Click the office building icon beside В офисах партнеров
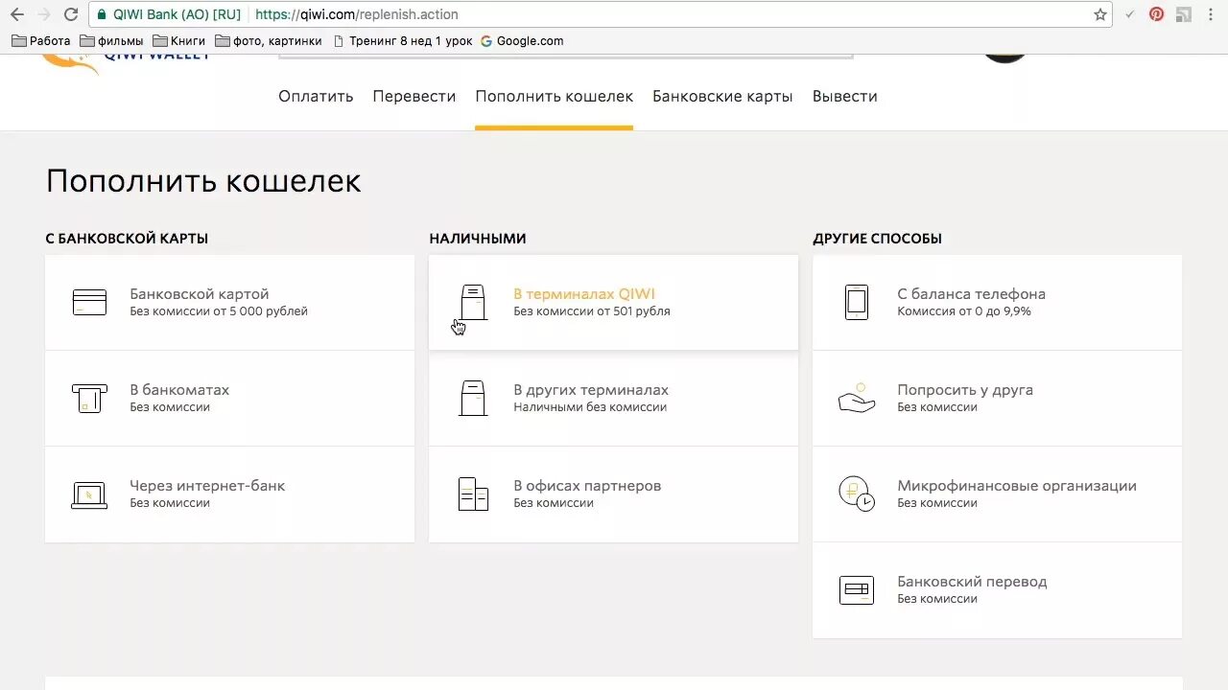The width and height of the screenshot is (1228, 690). click(473, 494)
